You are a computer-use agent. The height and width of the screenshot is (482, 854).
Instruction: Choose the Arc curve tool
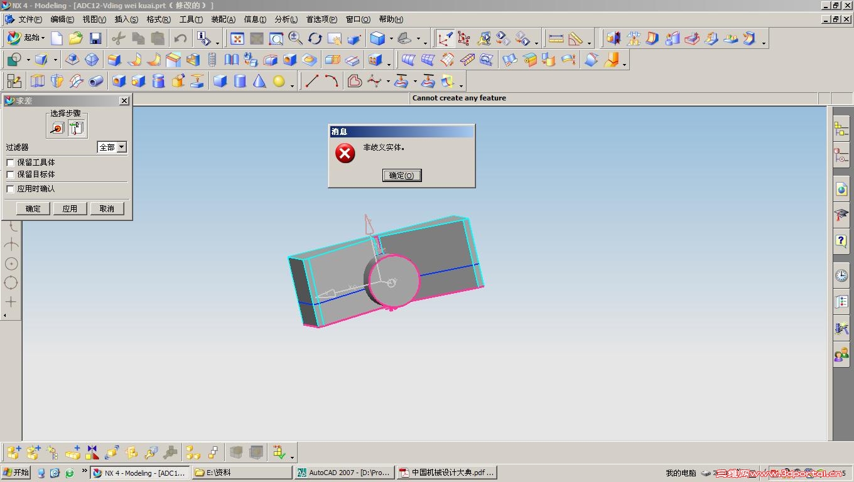[332, 81]
